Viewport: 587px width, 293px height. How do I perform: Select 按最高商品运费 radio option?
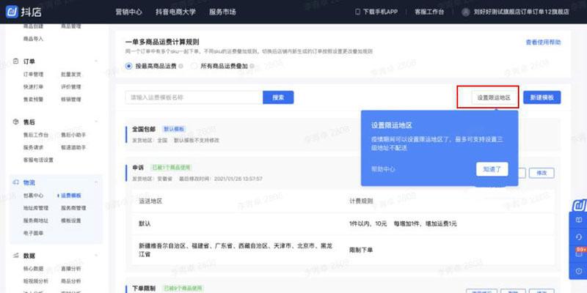click(x=130, y=66)
